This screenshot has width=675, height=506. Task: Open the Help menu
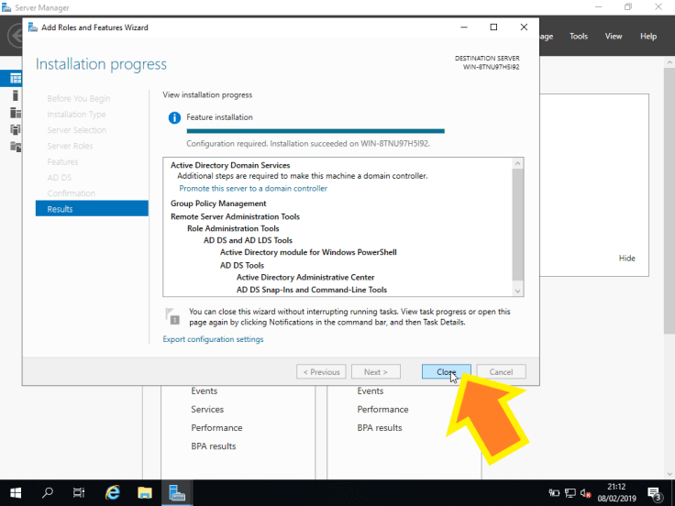click(648, 37)
